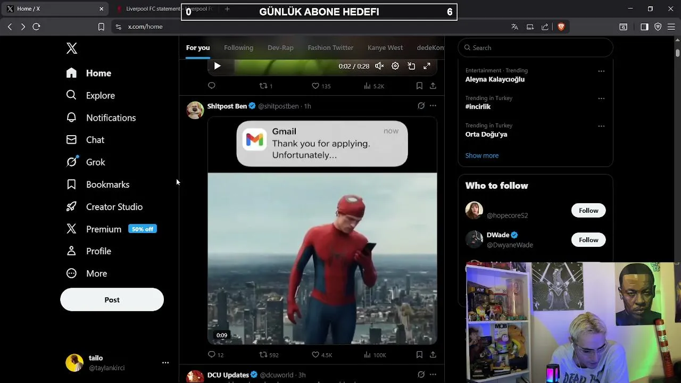Unmute the top video

point(379,66)
